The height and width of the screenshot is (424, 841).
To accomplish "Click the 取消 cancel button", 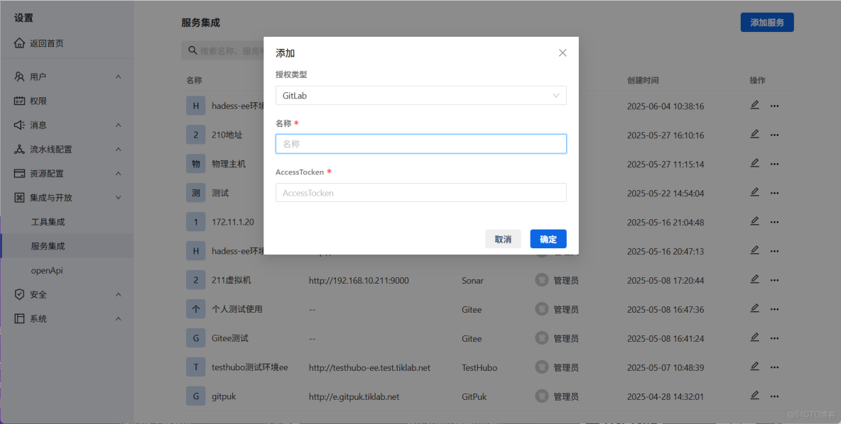I will (x=503, y=239).
